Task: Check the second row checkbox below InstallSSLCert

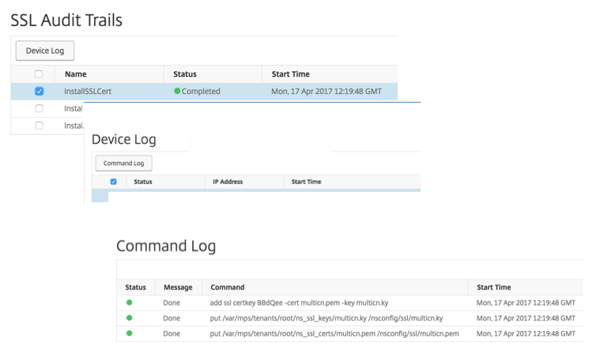Action: click(x=40, y=108)
